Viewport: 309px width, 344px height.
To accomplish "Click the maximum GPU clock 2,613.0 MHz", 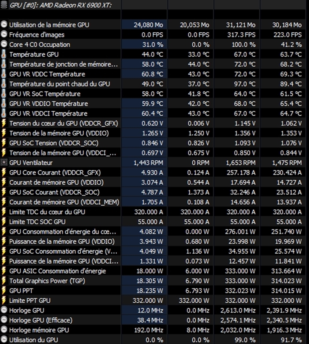I will (238, 310).
